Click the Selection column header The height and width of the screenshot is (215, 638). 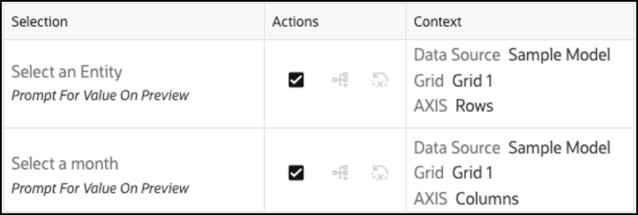click(40, 22)
